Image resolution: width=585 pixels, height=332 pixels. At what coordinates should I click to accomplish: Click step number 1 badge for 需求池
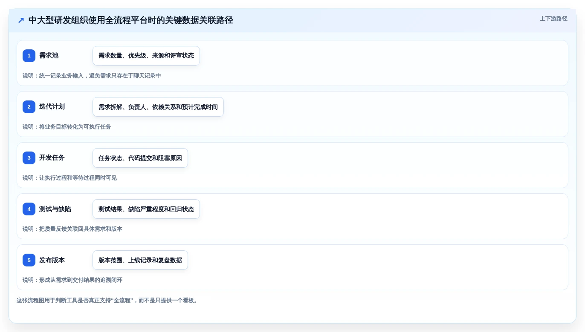point(29,56)
